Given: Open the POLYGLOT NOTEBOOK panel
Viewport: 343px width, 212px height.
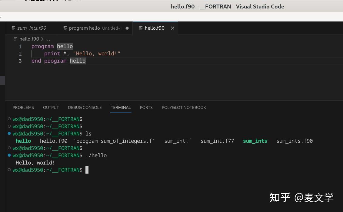Looking at the screenshot, I should pyautogui.click(x=184, y=107).
